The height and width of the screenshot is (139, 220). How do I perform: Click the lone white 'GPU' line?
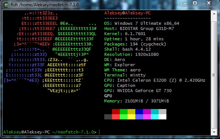pos(108,96)
